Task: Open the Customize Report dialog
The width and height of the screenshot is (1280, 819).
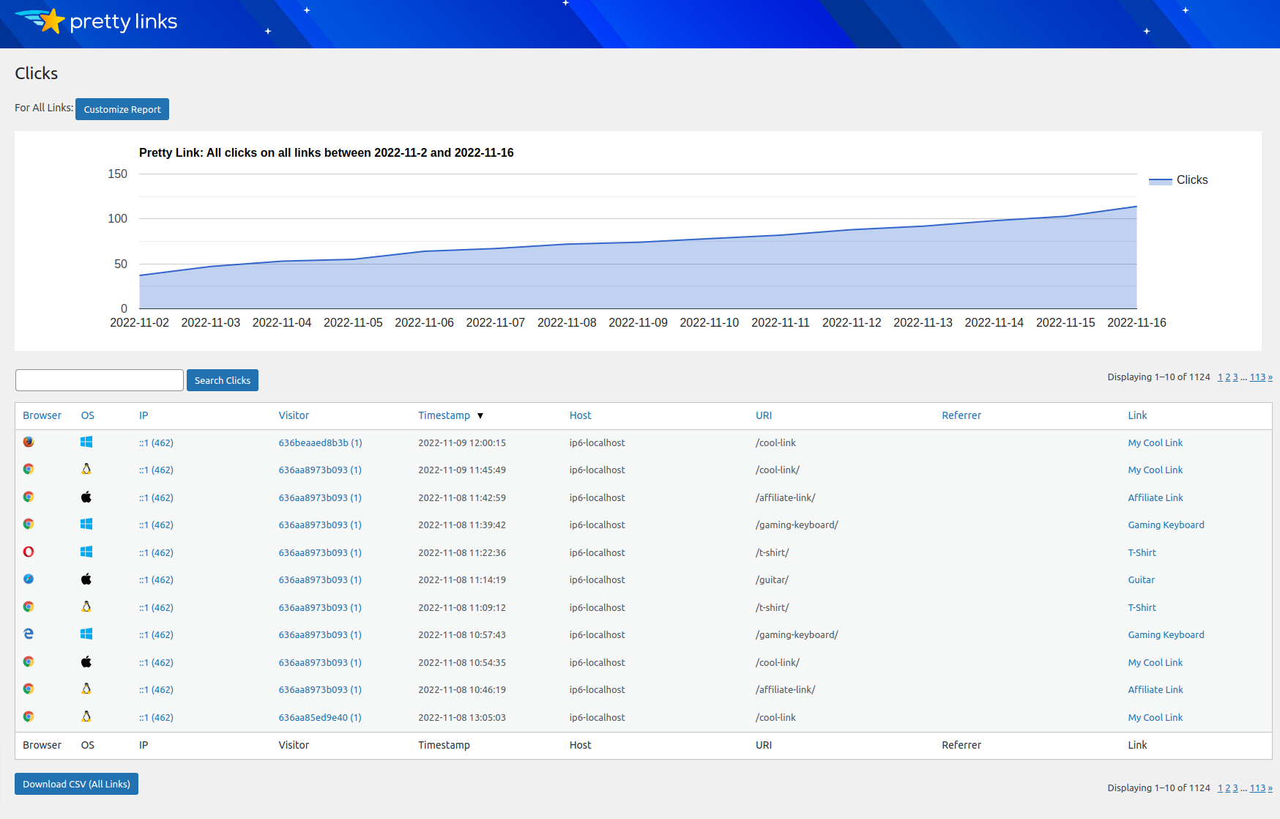Action: [x=122, y=108]
